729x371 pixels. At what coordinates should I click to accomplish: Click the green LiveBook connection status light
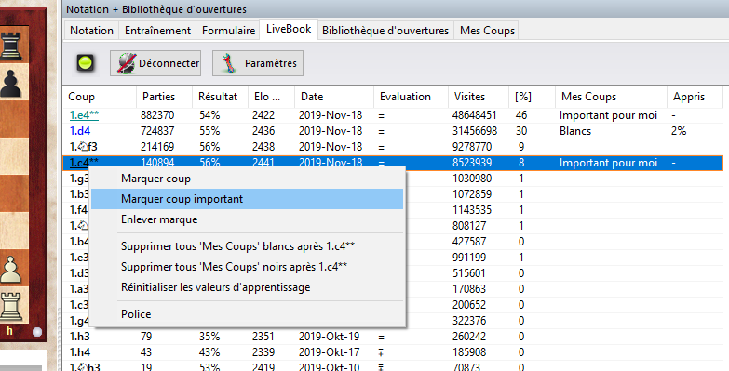(x=85, y=62)
